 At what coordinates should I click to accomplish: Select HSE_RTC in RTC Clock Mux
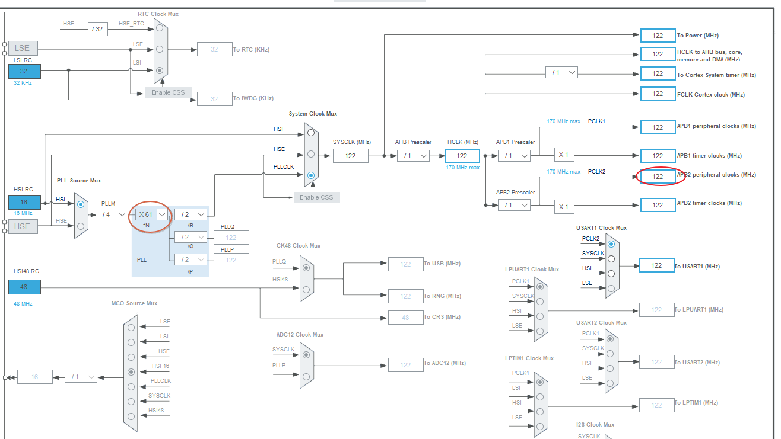point(160,28)
